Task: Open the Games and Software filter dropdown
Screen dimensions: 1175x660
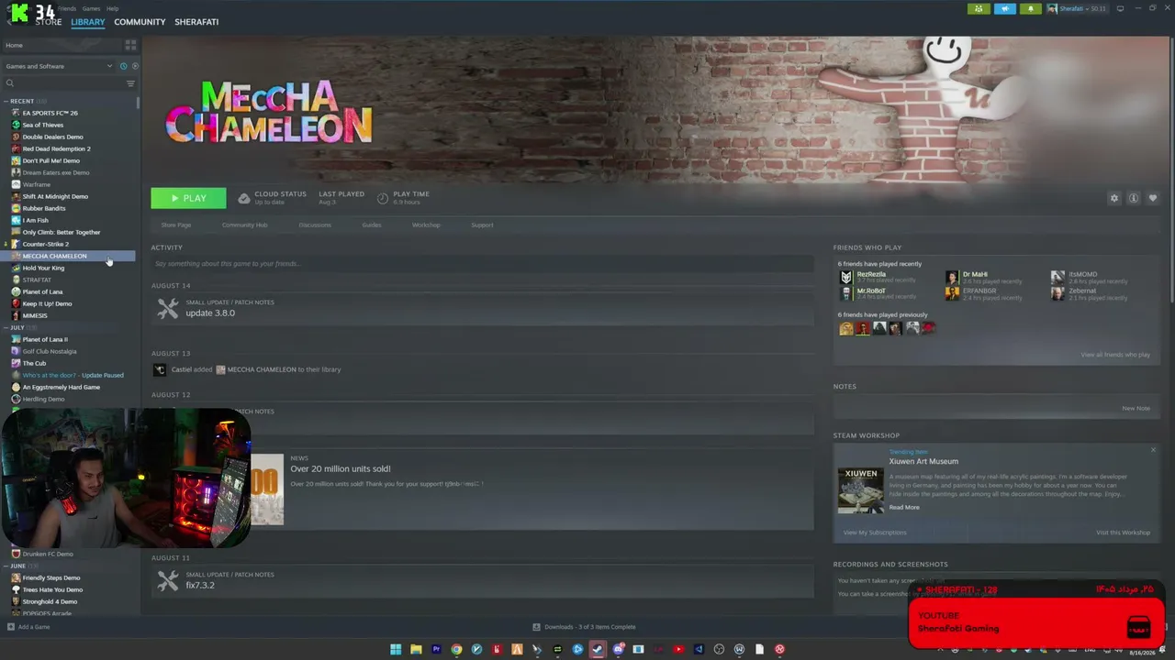Action: coord(59,66)
